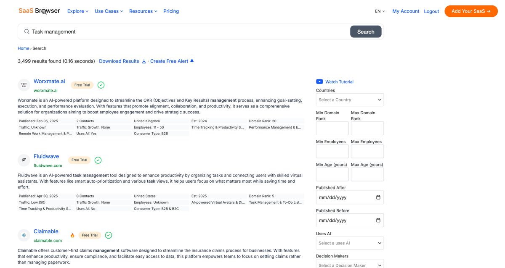Screen dimensions: 505x268
Task: Click the Claimable logo icon
Action: coord(24,235)
